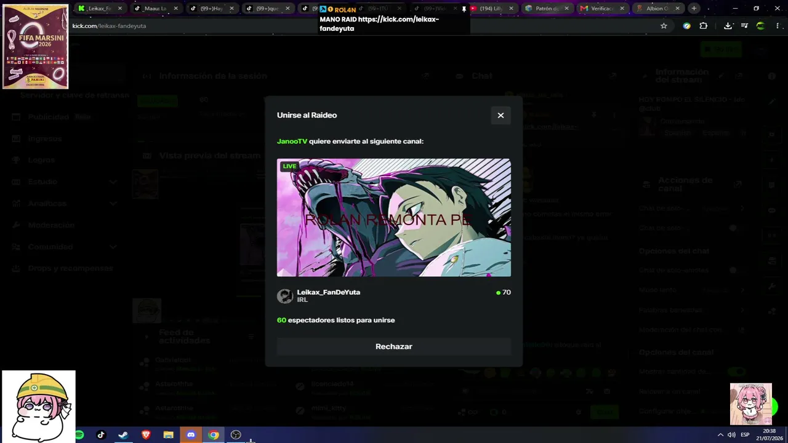Expand the Estudio sidebar section chevron
The width and height of the screenshot is (788, 443).
tap(113, 182)
